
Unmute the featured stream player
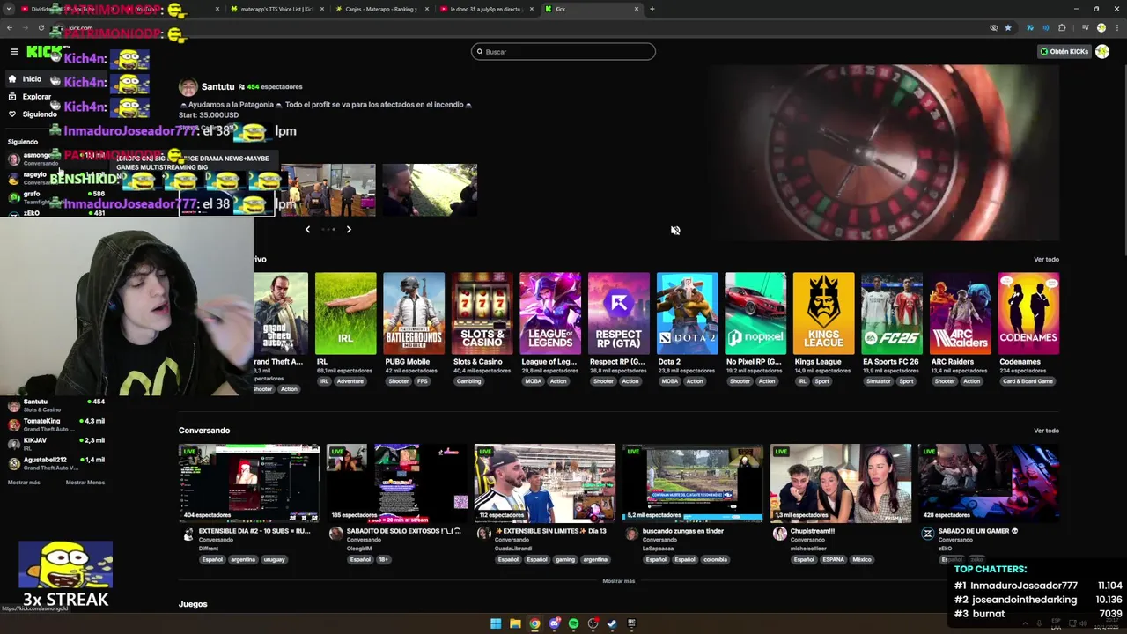pos(675,231)
